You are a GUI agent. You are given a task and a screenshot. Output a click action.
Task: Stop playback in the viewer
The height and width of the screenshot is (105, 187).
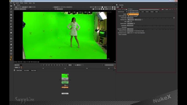point(53,65)
